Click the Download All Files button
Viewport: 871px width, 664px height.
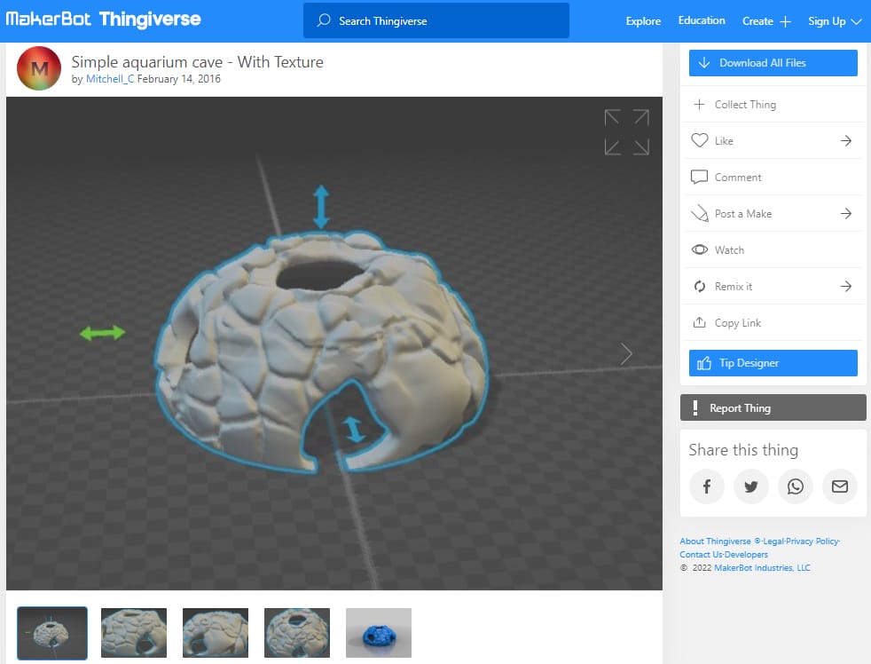coord(773,62)
